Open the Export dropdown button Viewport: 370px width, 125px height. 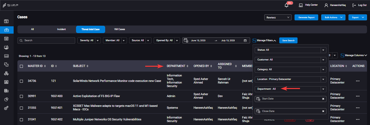click(x=358, y=17)
